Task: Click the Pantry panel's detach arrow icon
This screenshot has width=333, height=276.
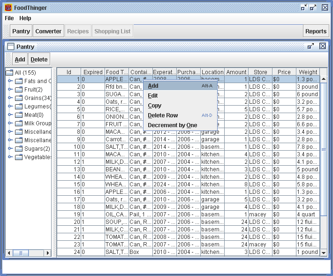Action: click(310, 46)
